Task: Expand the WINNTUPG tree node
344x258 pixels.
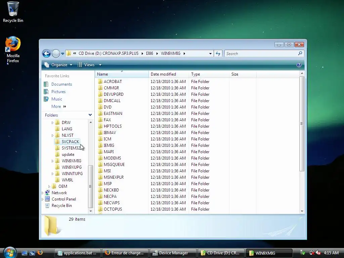Action: [52, 174]
